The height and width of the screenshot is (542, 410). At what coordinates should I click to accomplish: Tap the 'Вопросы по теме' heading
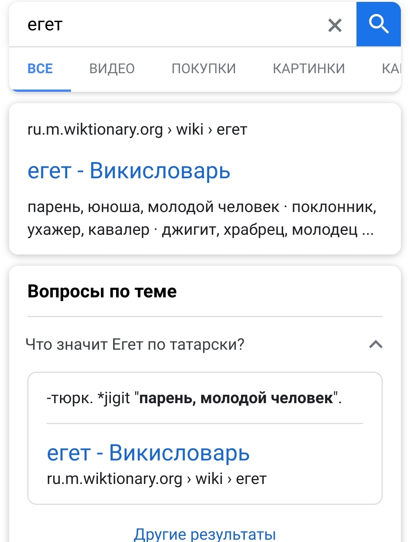point(102,291)
